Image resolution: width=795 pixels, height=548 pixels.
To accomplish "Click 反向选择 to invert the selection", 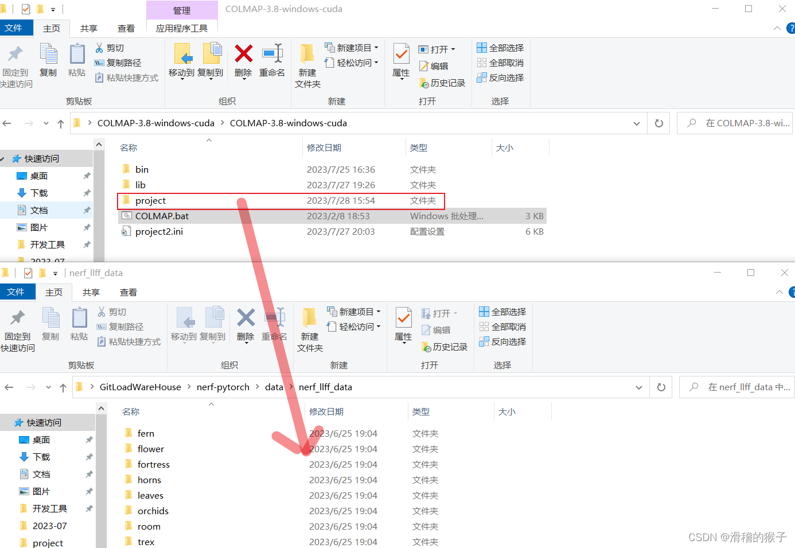I will 500,77.
